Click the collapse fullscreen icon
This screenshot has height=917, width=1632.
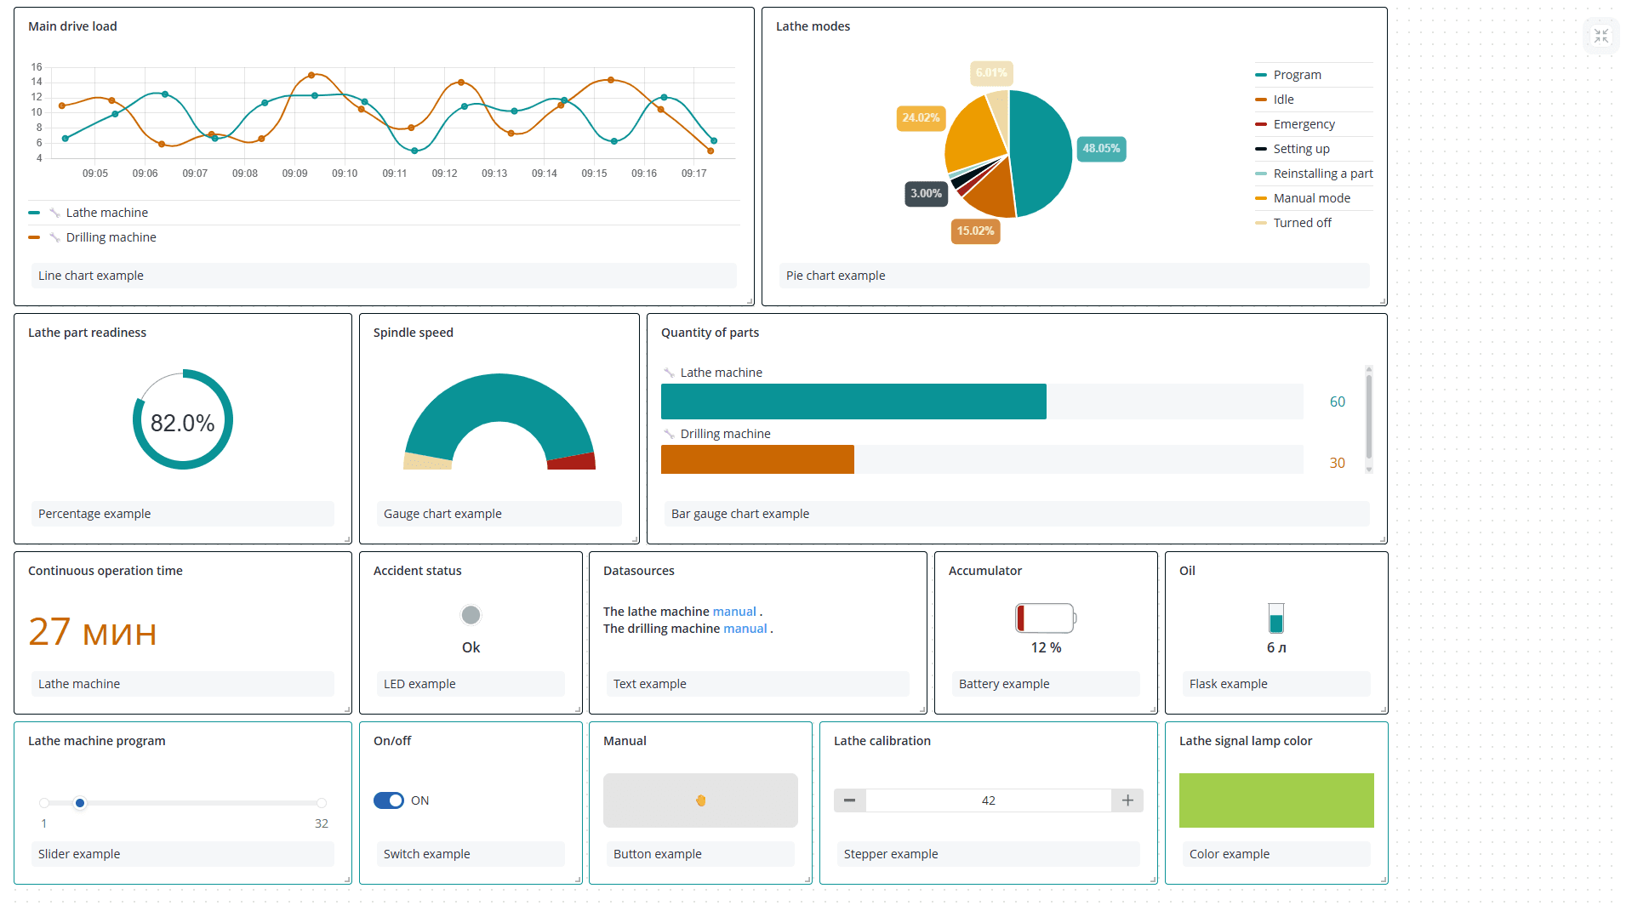[x=1601, y=36]
